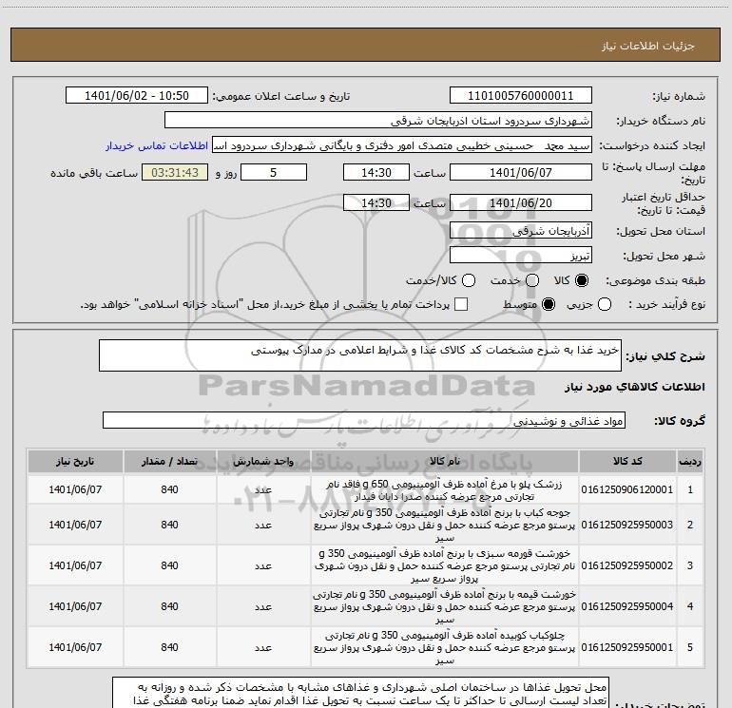This screenshot has width=732, height=708.
Task: Click the کد کالا column header
Action: 627,461
